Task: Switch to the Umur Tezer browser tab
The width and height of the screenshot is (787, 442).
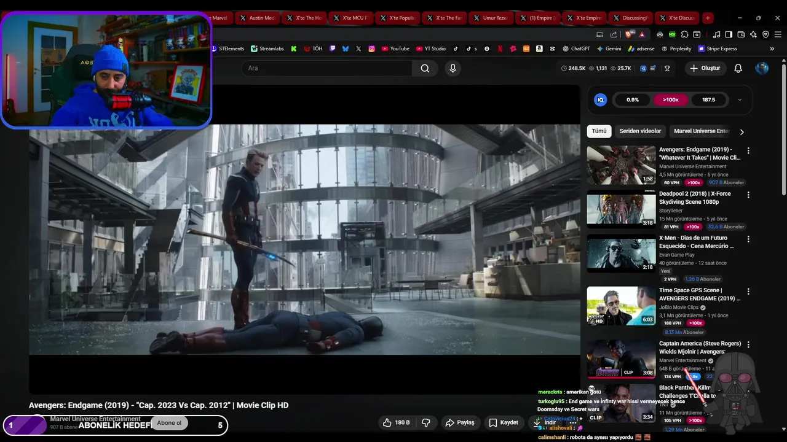Action: pyautogui.click(x=490, y=18)
